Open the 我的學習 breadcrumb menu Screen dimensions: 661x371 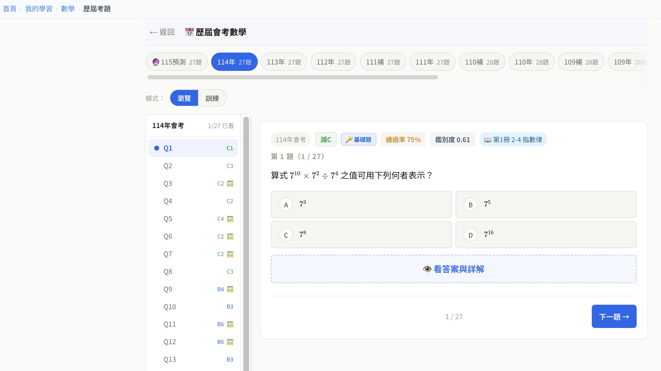39,8
